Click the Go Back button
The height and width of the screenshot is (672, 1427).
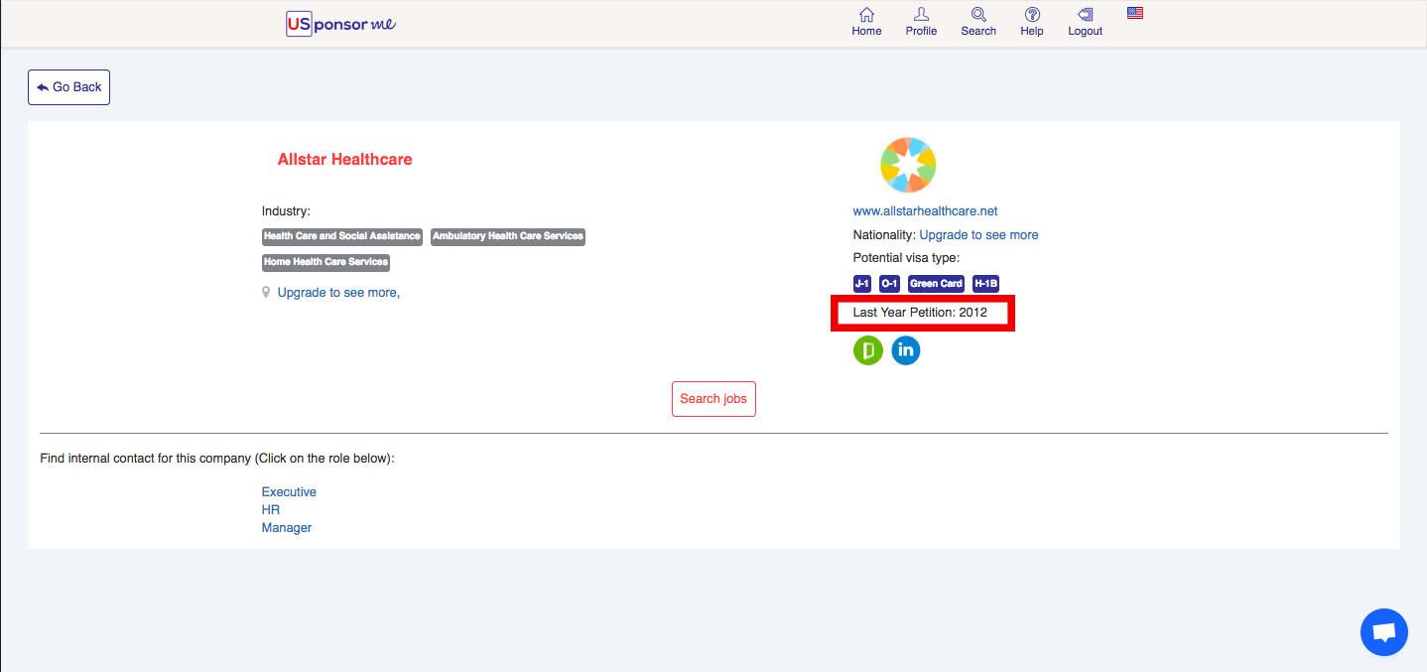tap(68, 87)
